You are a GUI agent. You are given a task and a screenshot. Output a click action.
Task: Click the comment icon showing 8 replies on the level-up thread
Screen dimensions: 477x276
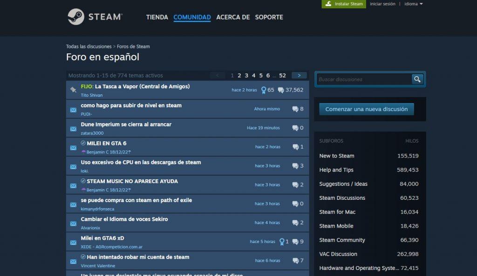pos(295,109)
